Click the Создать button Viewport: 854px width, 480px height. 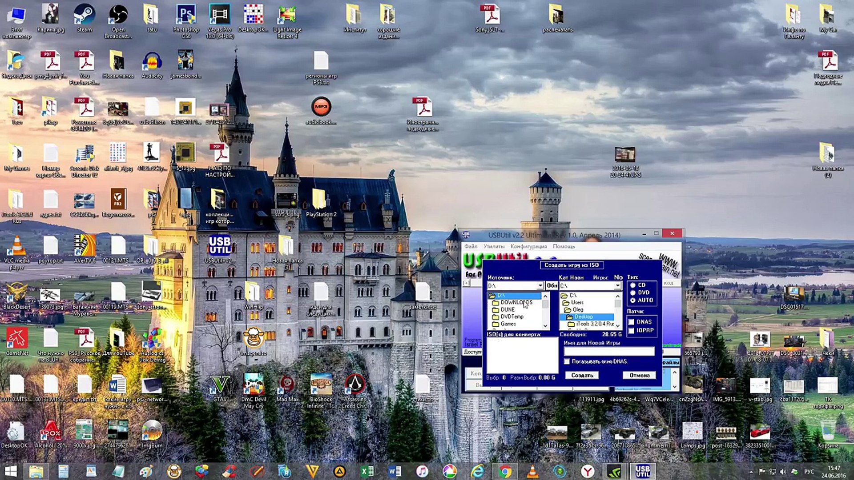(x=582, y=375)
